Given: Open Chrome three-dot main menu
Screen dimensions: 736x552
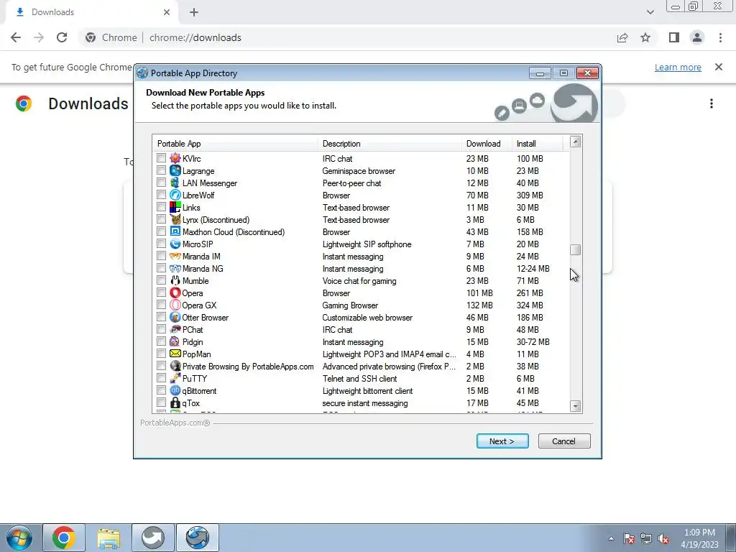Looking at the screenshot, I should click(720, 37).
